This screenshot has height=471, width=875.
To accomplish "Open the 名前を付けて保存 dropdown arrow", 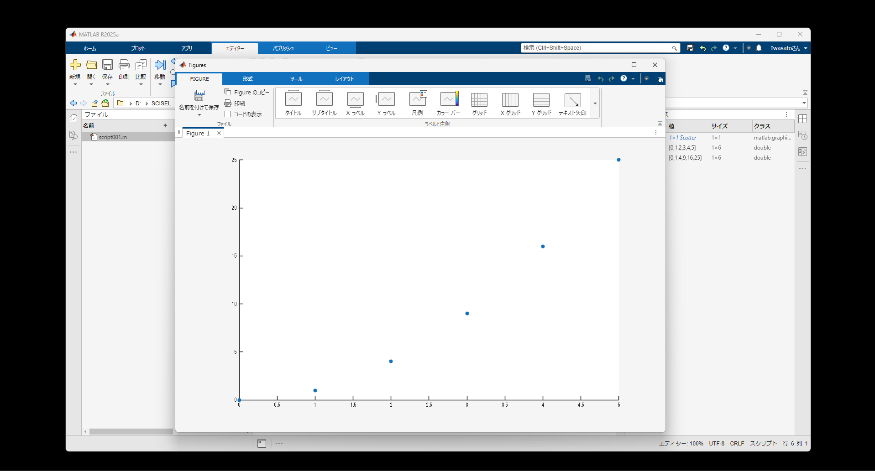I will pos(199,115).
